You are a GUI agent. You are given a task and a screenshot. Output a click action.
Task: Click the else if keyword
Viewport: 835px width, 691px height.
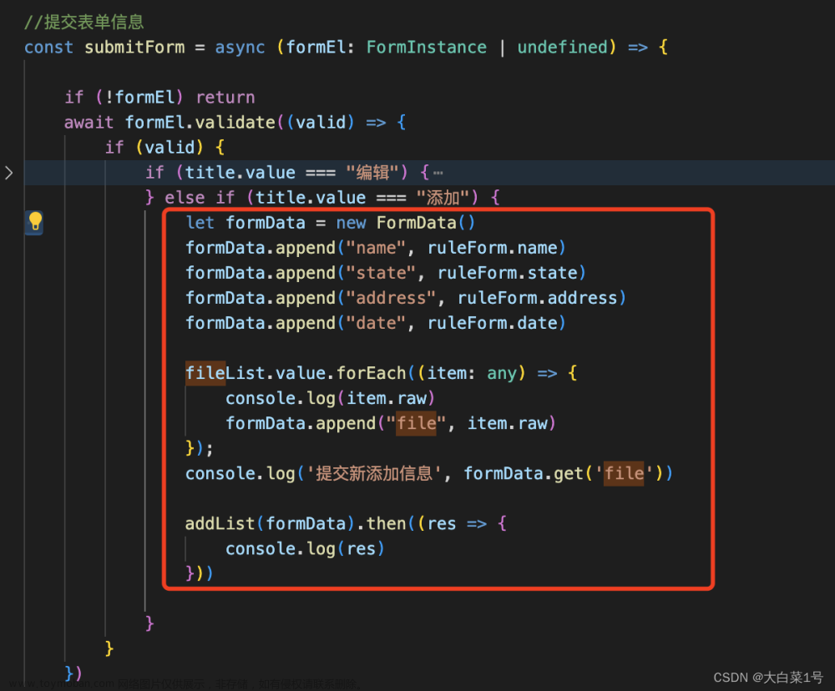[x=200, y=198]
